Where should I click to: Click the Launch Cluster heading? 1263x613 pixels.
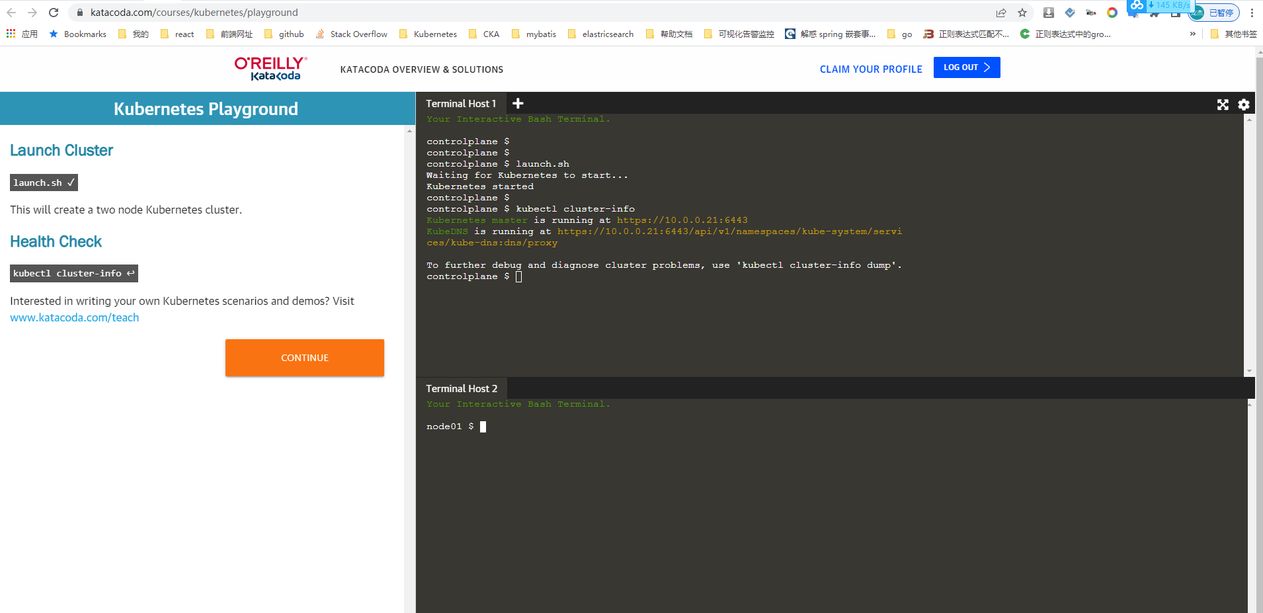(61, 151)
